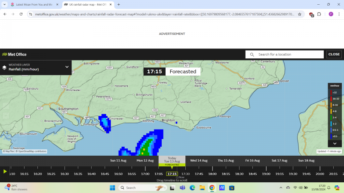The height and width of the screenshot is (193, 344).
Task: Click the highlighted 17:15 time marker
Action: (x=172, y=174)
